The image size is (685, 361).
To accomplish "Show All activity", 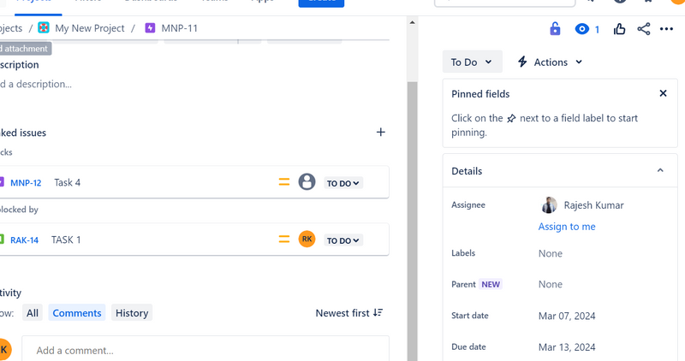I will 33,313.
